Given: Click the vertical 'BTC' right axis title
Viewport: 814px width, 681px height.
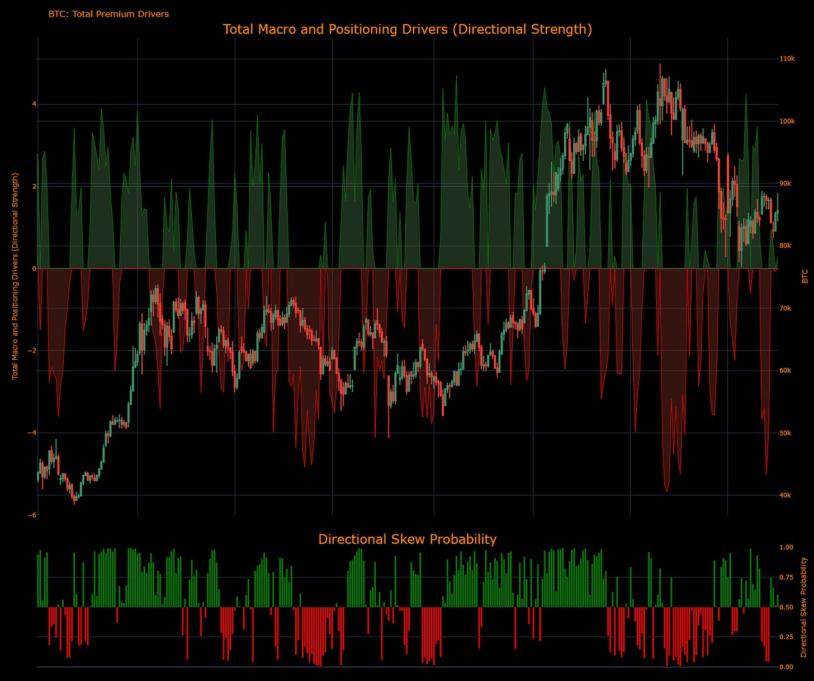Looking at the screenshot, I should [805, 276].
